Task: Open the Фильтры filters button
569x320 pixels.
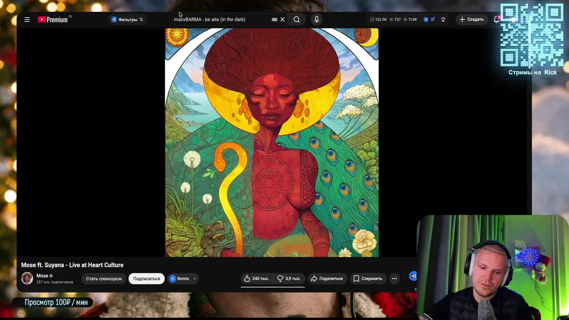Action: tap(127, 20)
